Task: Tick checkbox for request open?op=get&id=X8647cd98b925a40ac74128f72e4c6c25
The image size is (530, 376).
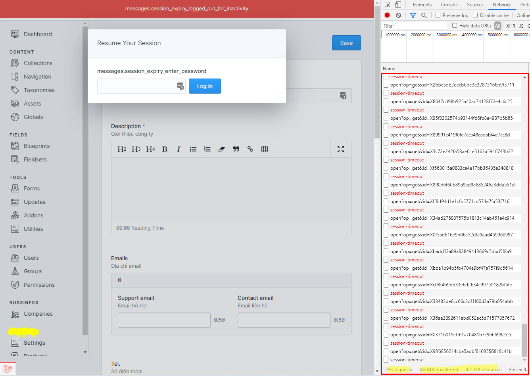Action: coord(386,101)
